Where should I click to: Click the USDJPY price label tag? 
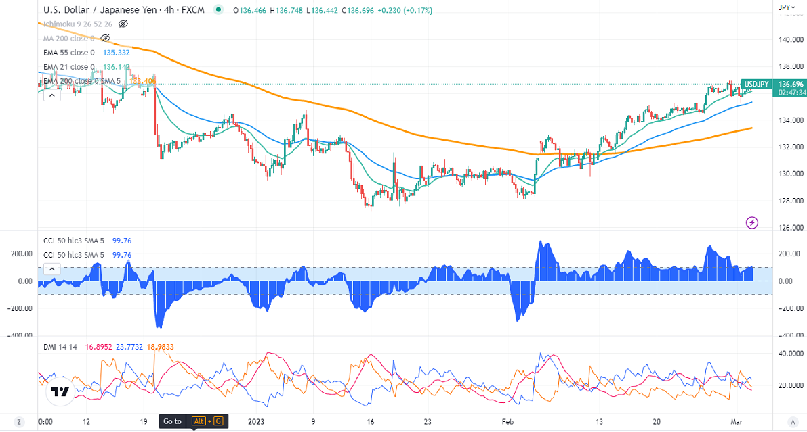coord(756,84)
